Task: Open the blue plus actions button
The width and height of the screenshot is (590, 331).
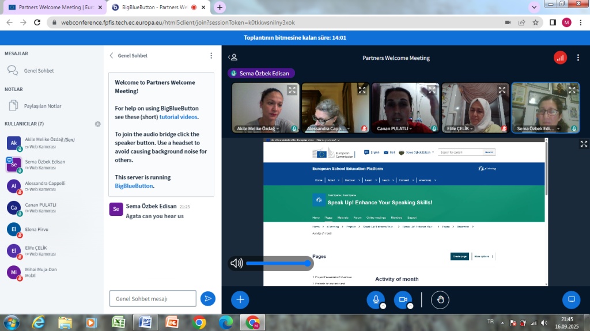Action: click(240, 299)
